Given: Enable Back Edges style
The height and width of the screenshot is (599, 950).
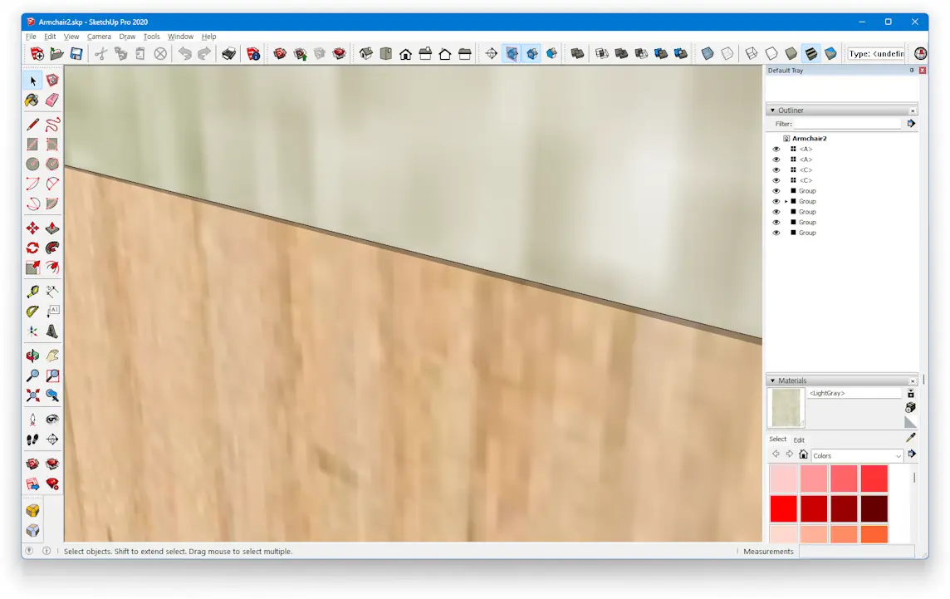Looking at the screenshot, I should pos(727,54).
